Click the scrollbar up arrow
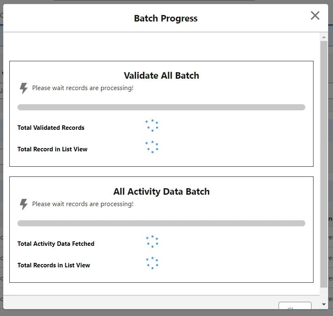The height and width of the screenshot is (316, 333). [323, 37]
